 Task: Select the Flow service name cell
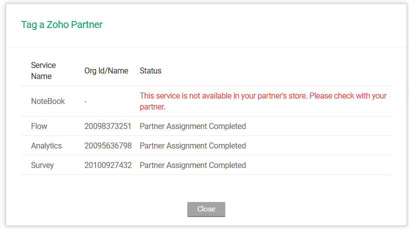tap(39, 126)
